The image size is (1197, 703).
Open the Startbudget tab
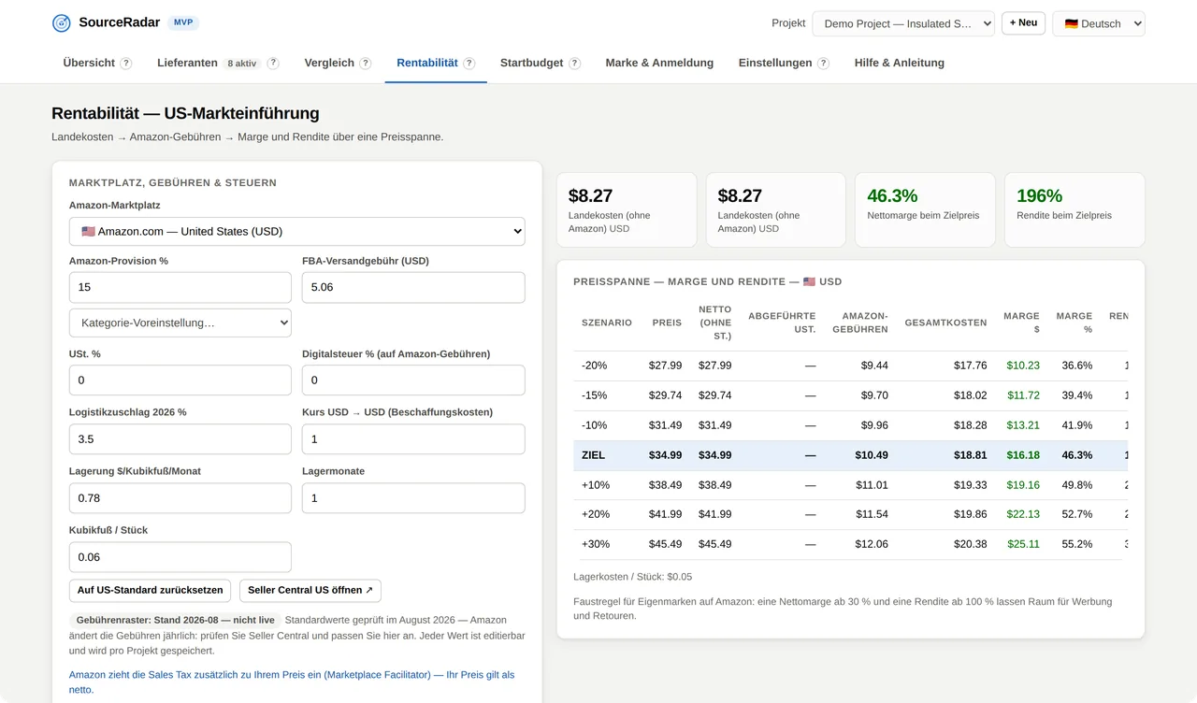click(x=532, y=63)
